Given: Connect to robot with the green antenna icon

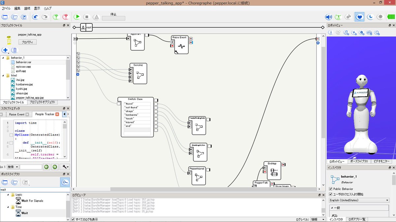Looking at the screenshot, I should (x=56, y=17).
